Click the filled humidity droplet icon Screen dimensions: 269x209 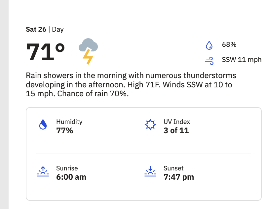(x=43, y=124)
